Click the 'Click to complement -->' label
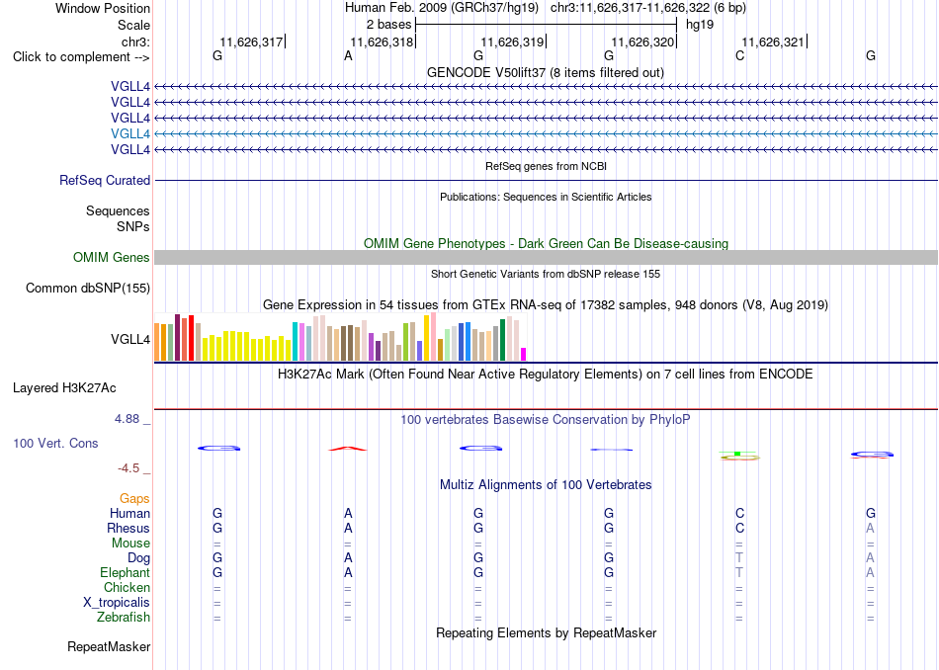This screenshot has width=939, height=670. pyautogui.click(x=81, y=57)
